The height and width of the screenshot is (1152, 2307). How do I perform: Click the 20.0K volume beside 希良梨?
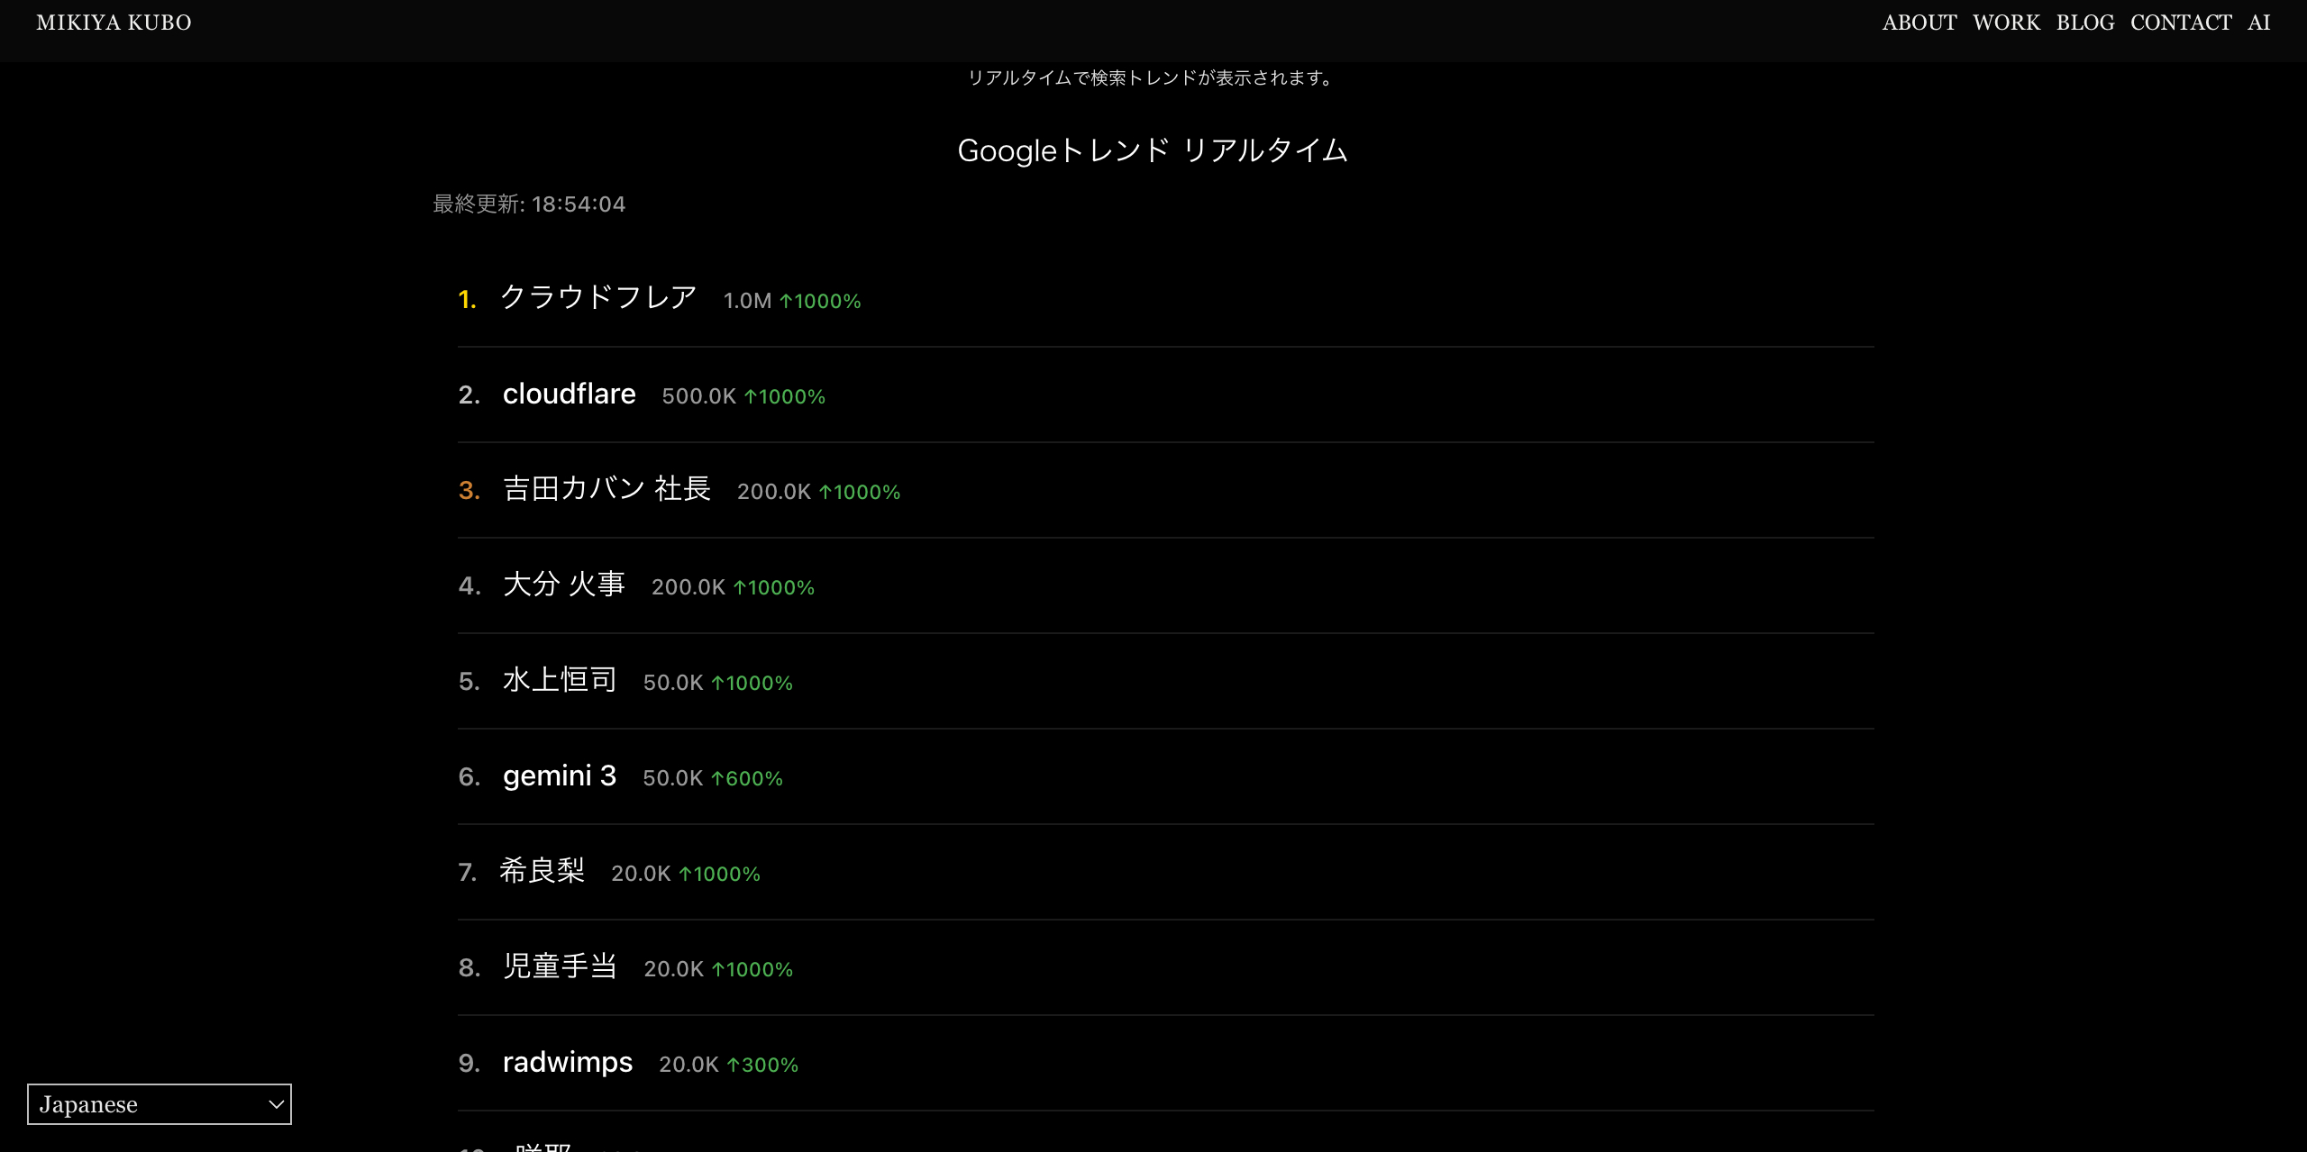coord(641,874)
